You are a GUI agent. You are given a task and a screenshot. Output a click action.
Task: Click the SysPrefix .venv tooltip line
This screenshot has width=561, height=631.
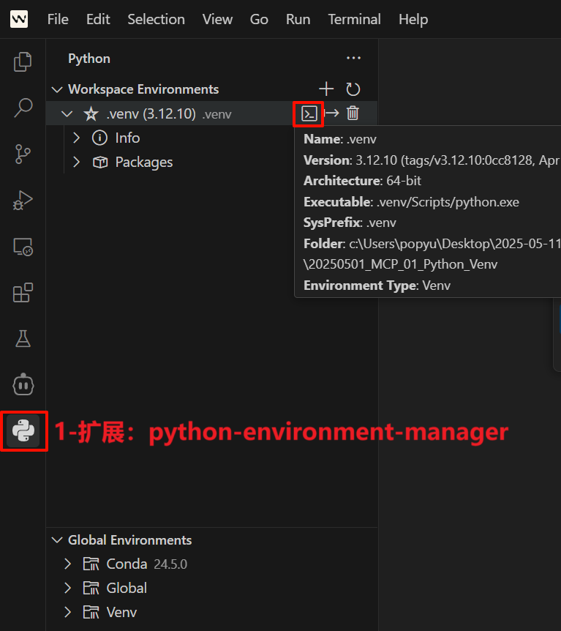click(350, 223)
